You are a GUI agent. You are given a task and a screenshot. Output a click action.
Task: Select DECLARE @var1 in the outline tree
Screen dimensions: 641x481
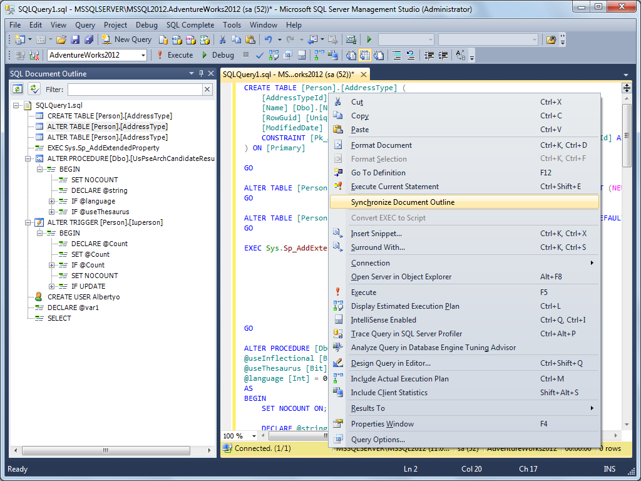coord(73,308)
